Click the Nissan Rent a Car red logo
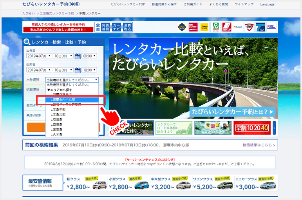 pos(193,27)
